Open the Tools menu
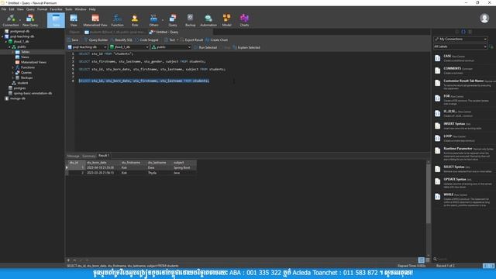 point(69,9)
